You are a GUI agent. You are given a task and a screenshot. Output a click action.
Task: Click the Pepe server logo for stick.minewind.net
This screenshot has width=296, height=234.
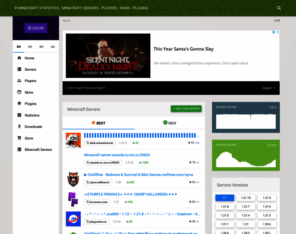[73, 140]
